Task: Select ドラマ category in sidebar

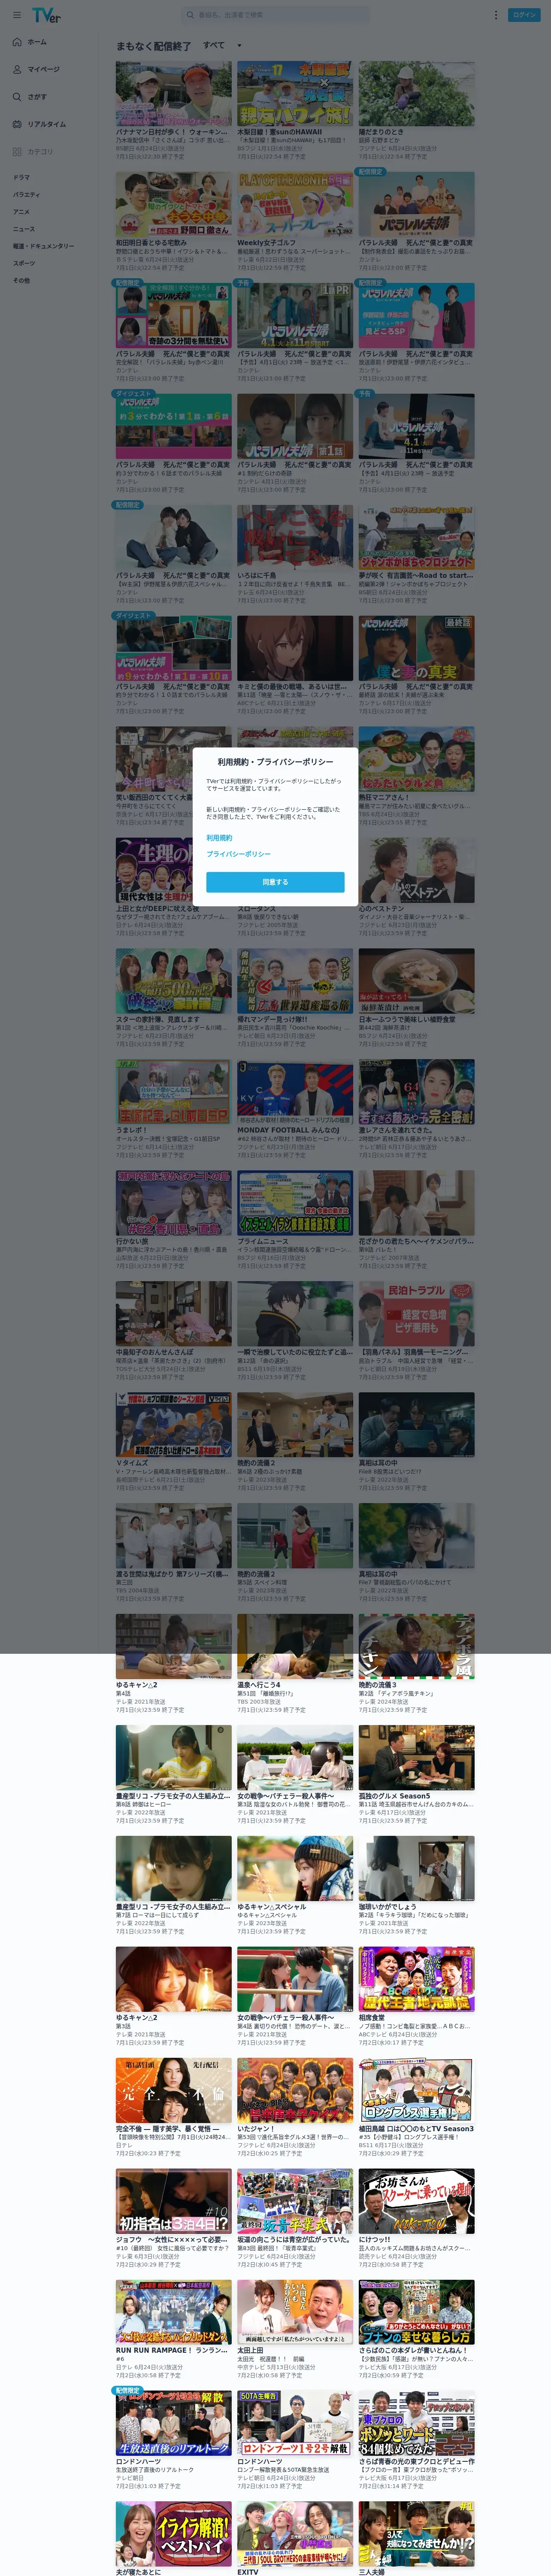Action: 21,177
